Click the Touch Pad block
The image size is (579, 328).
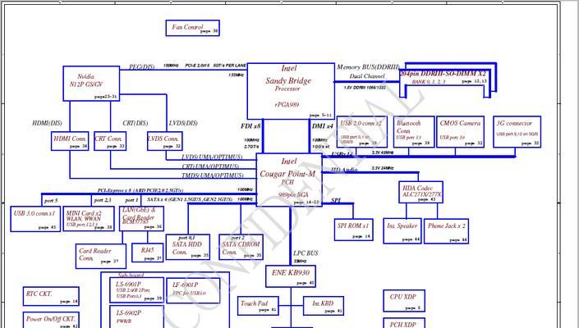[x=258, y=306]
